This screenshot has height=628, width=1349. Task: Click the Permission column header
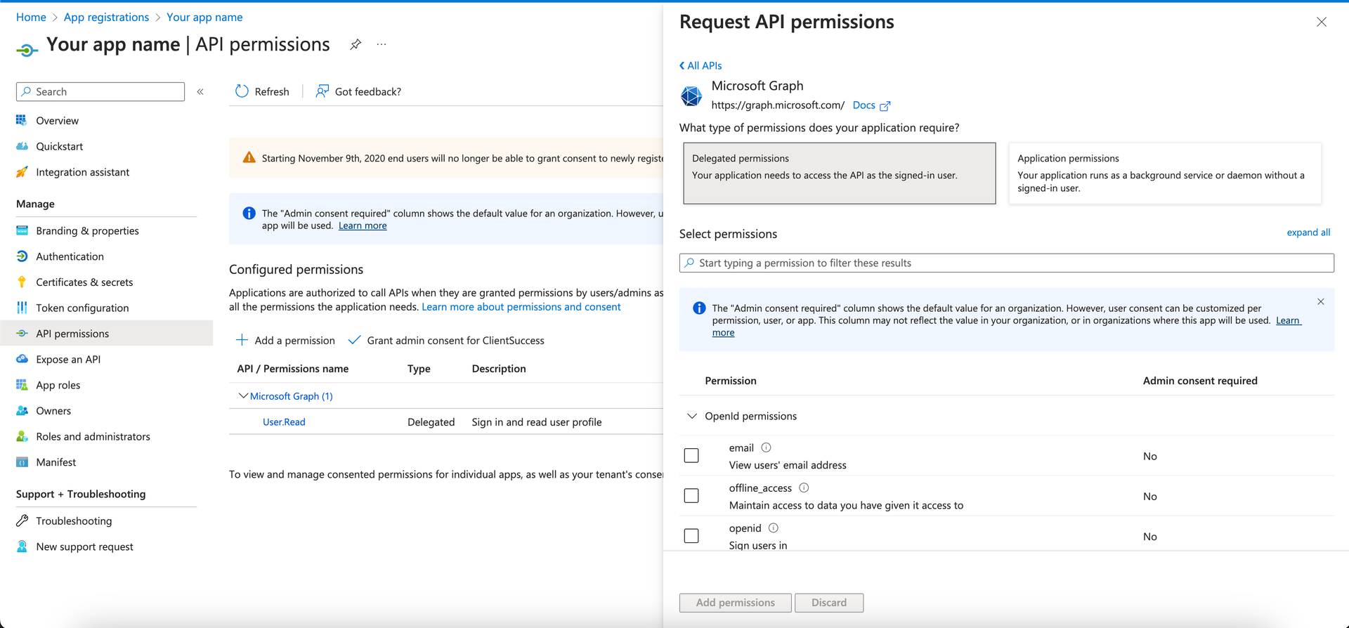point(731,380)
